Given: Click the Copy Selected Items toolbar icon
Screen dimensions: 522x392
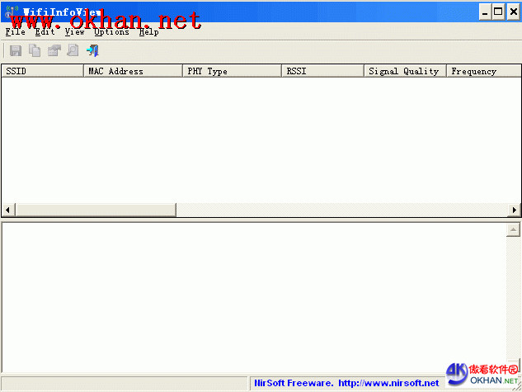Looking at the screenshot, I should coord(35,50).
